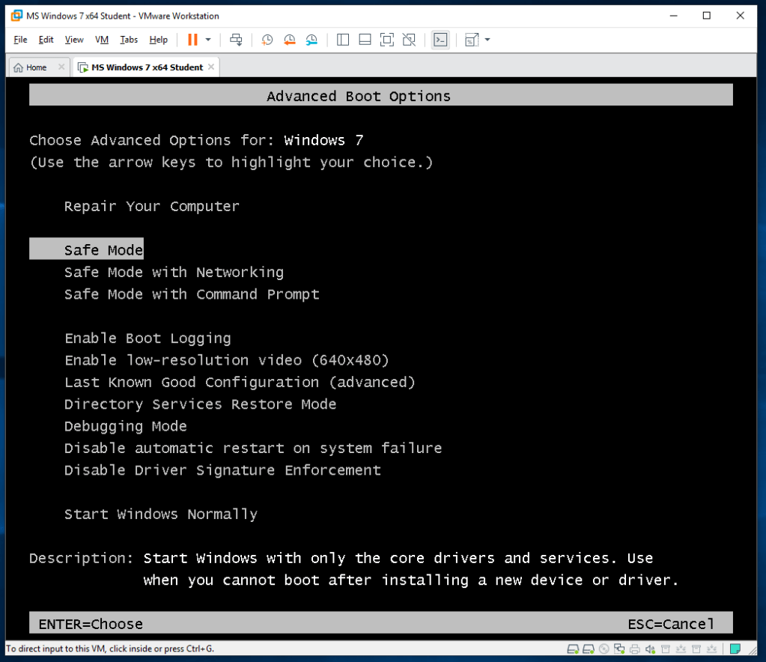Image resolution: width=766 pixels, height=662 pixels.
Task: Click the VMware Workstation title bar icon
Action: click(16, 16)
